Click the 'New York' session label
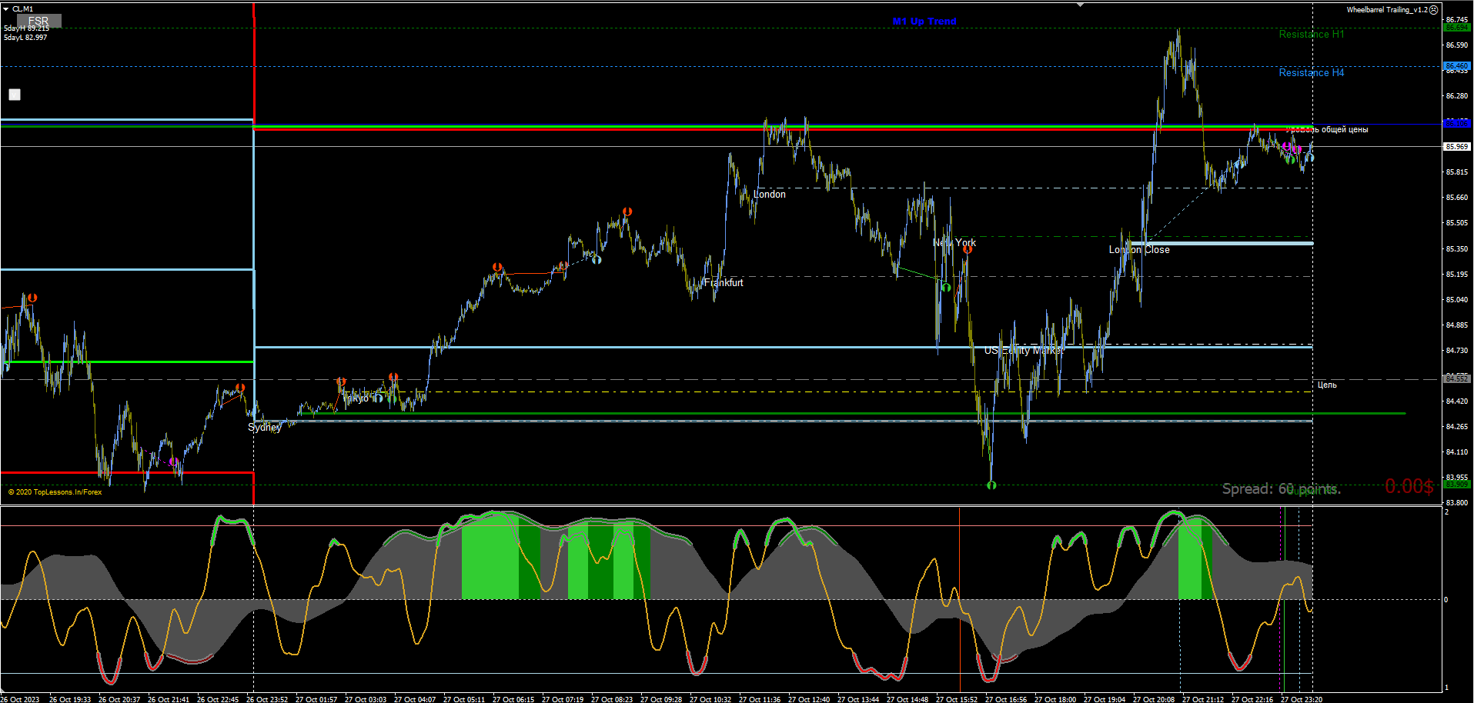The height and width of the screenshot is (703, 1474). pyautogui.click(x=954, y=242)
